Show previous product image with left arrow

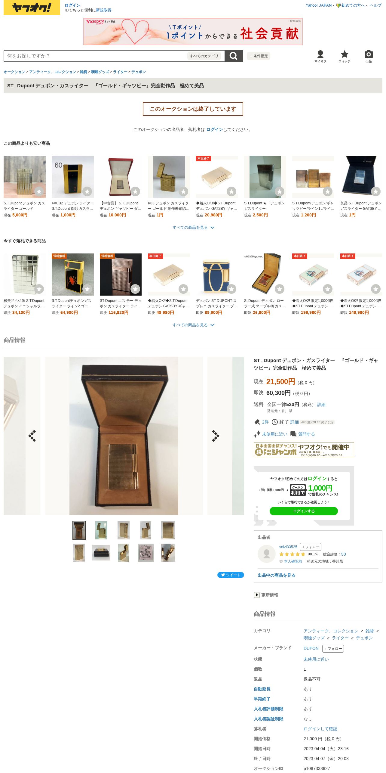point(32,436)
